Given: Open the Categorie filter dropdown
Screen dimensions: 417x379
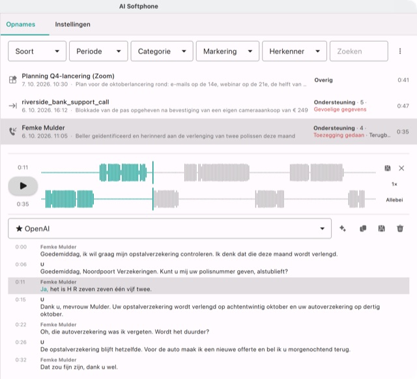Looking at the screenshot, I should (162, 51).
